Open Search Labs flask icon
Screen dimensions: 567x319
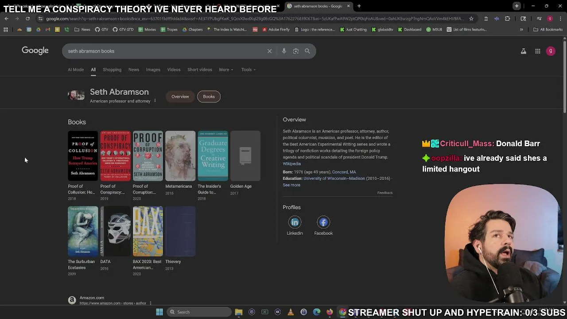coord(524,51)
